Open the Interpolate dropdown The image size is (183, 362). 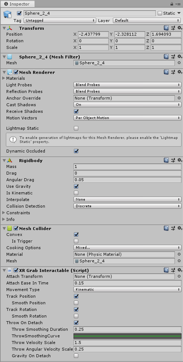[128, 199]
